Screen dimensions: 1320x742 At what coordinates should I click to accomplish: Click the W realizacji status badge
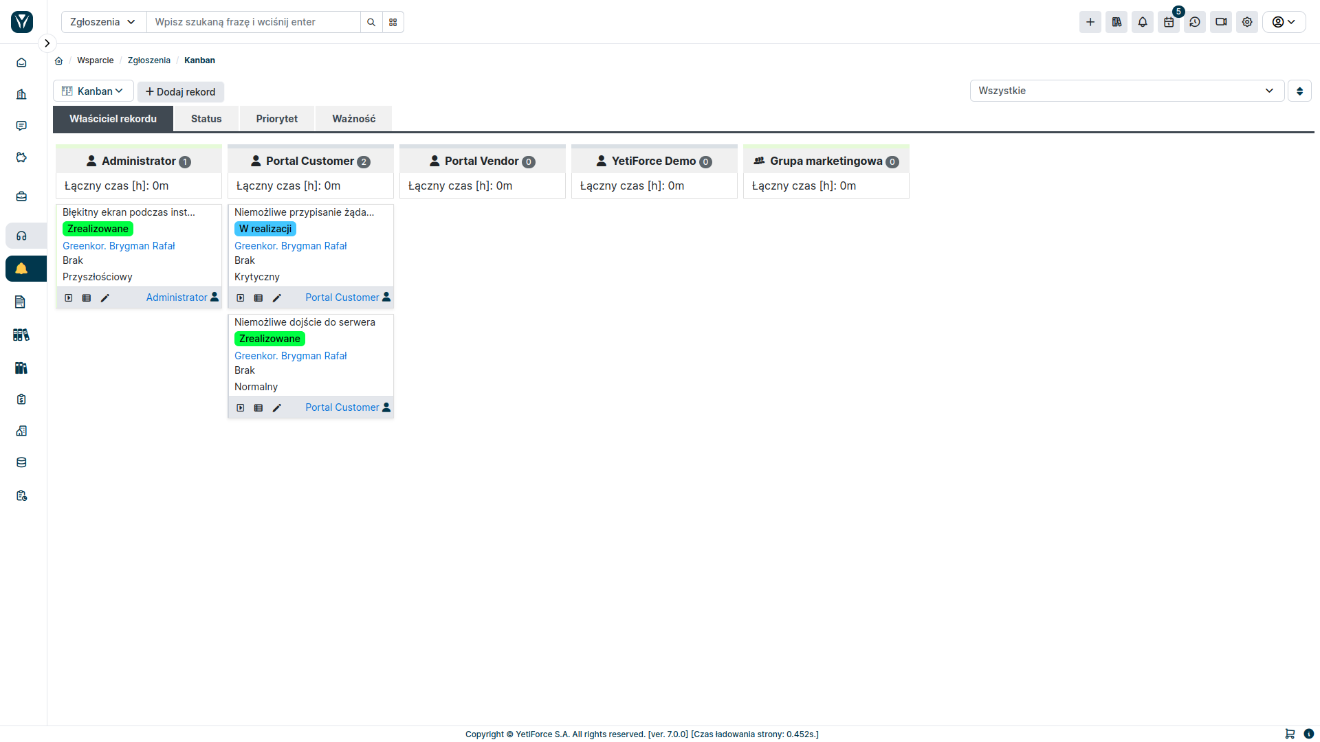pyautogui.click(x=265, y=229)
